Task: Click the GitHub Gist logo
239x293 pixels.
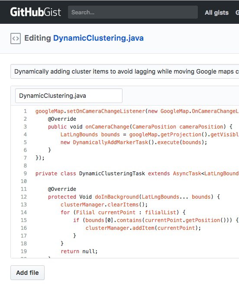Action: point(36,12)
